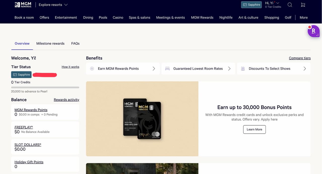Click the star icon beside Earn MGM Rewards Points
The height and width of the screenshot is (174, 322).
[92, 68]
